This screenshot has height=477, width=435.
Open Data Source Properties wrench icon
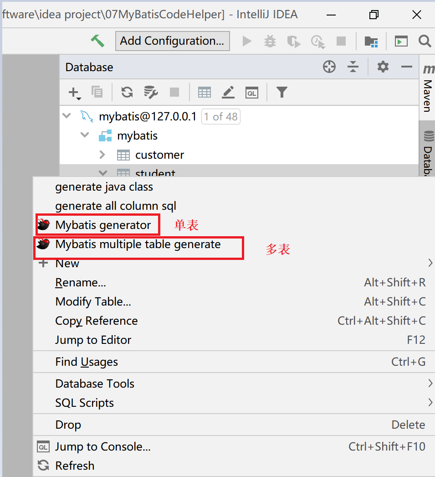151,92
